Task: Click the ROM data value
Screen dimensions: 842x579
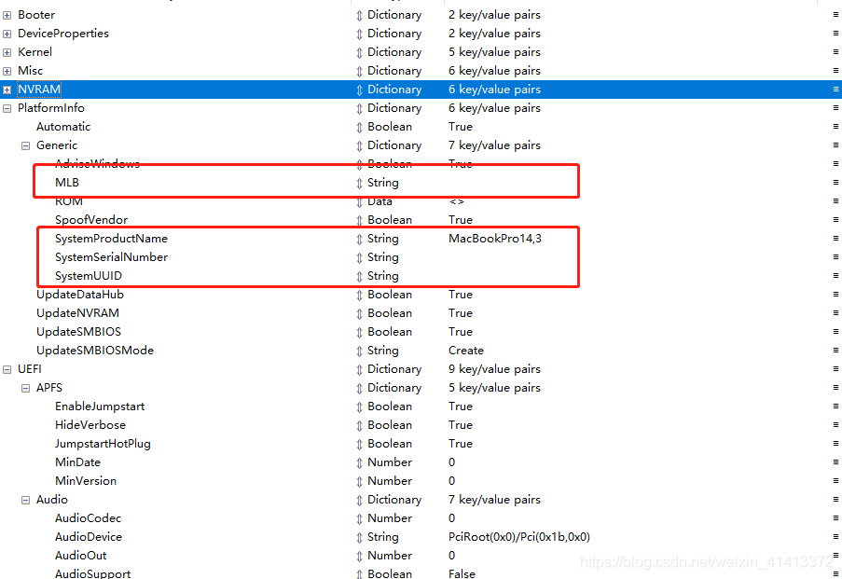Action: click(x=457, y=201)
